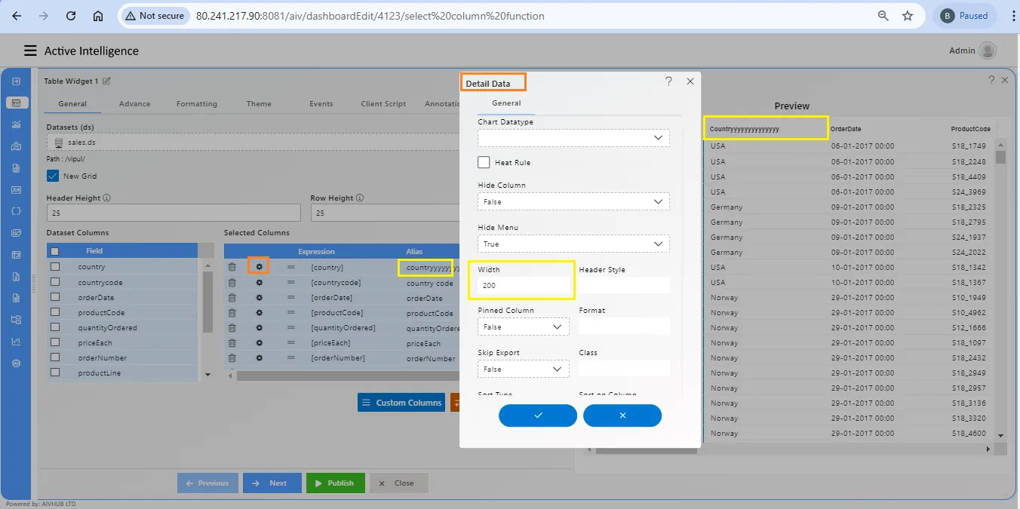Click the edit pencil next to Table Widget 1

106,81
